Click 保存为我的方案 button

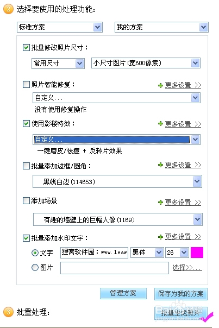[181, 294]
